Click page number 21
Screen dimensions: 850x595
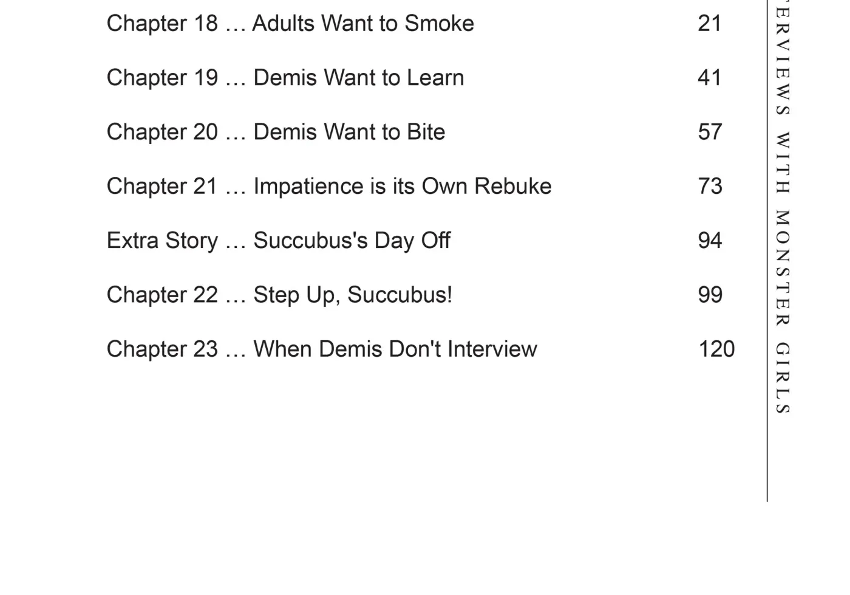710,24
